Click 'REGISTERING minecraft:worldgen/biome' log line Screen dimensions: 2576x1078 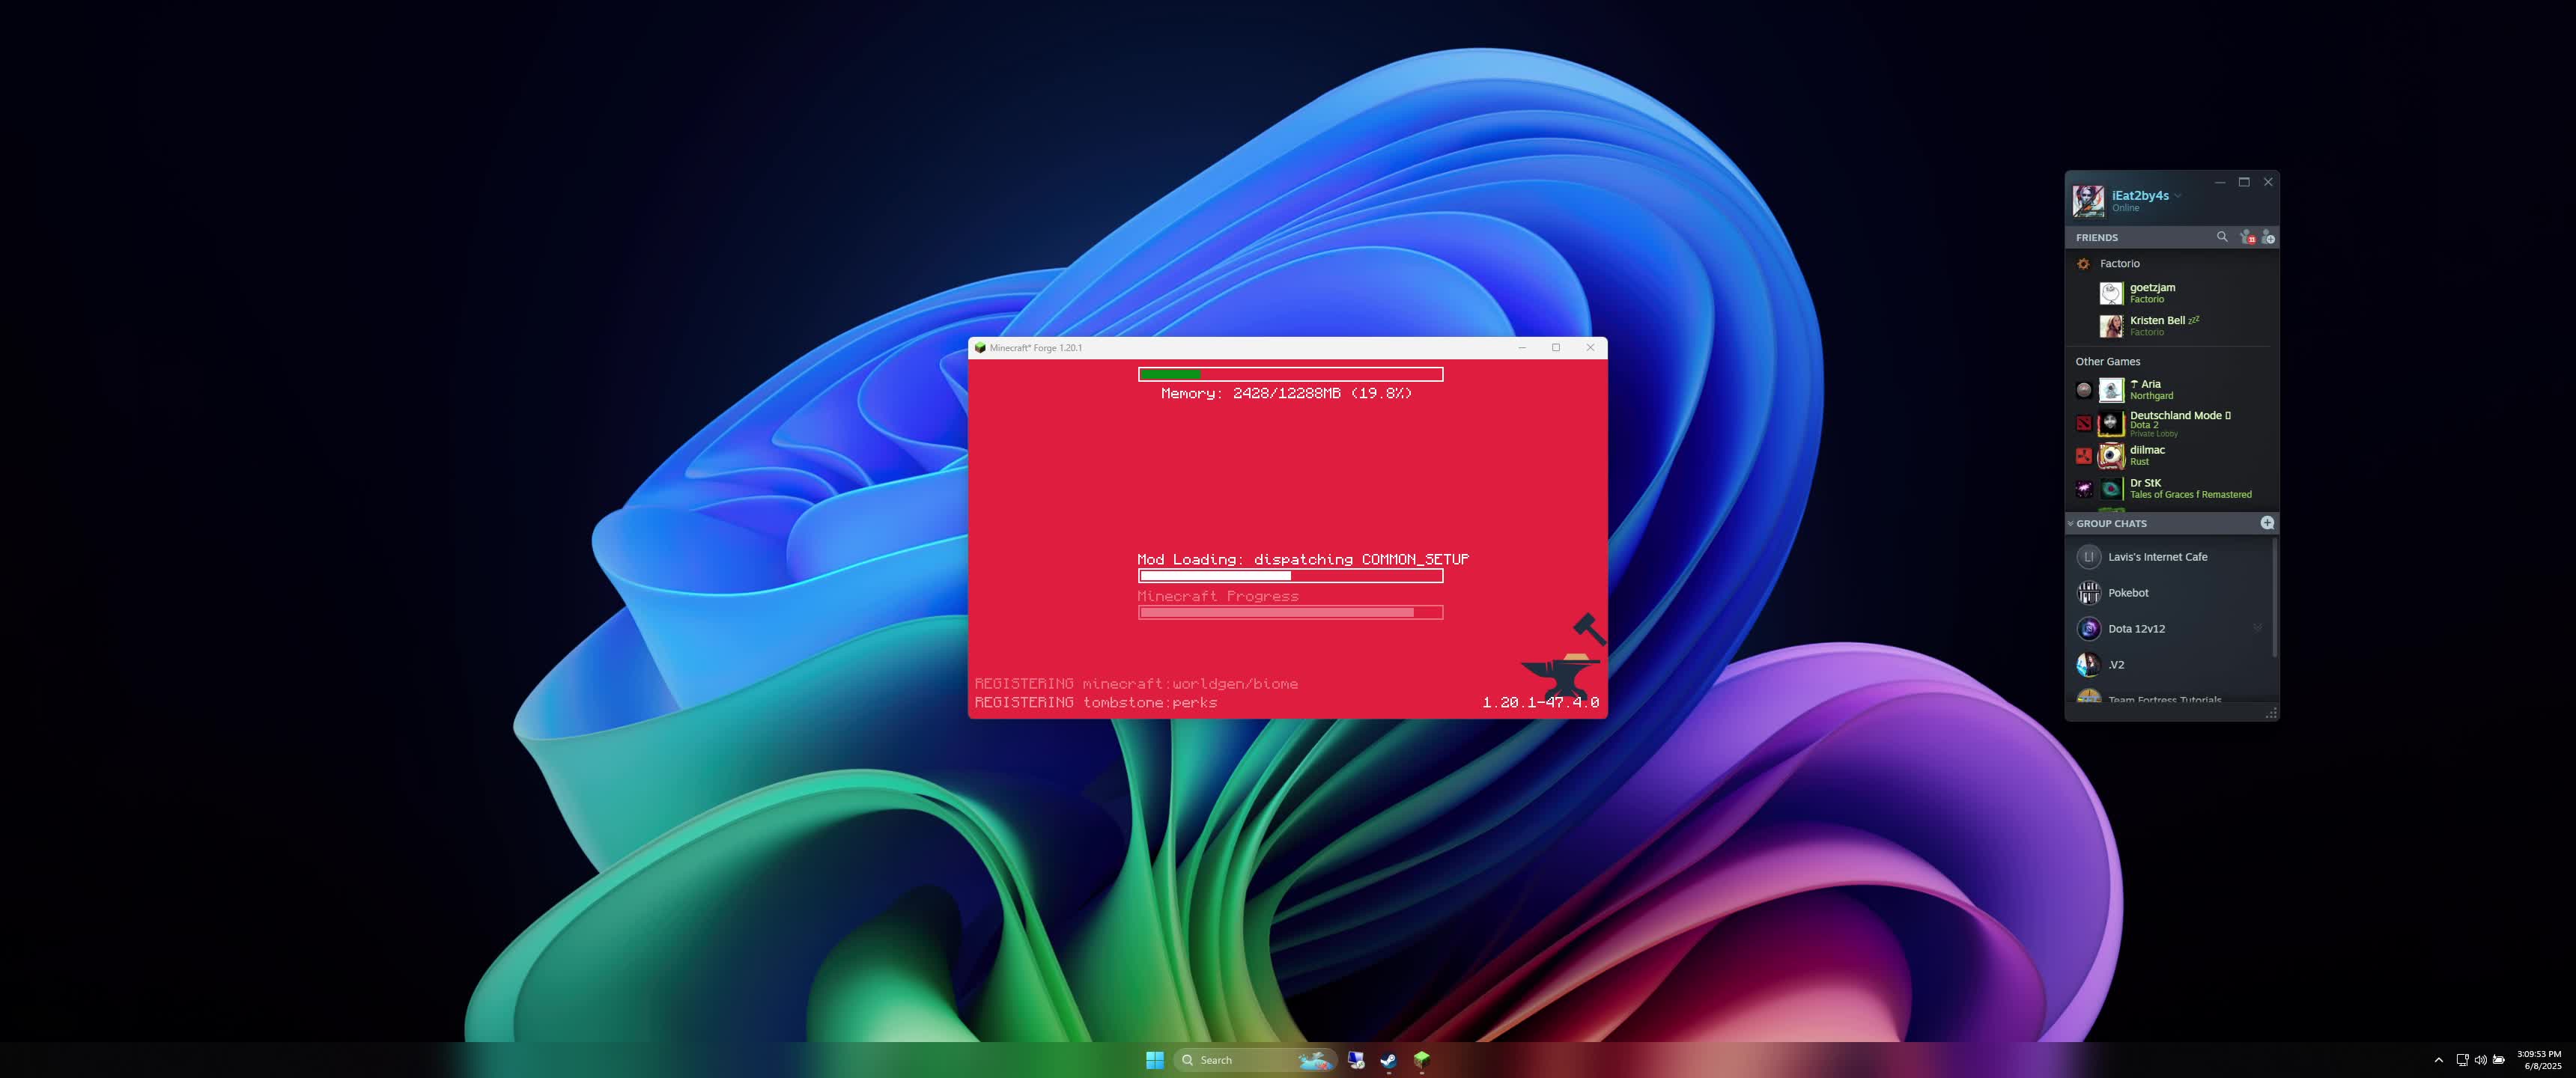(x=1136, y=684)
